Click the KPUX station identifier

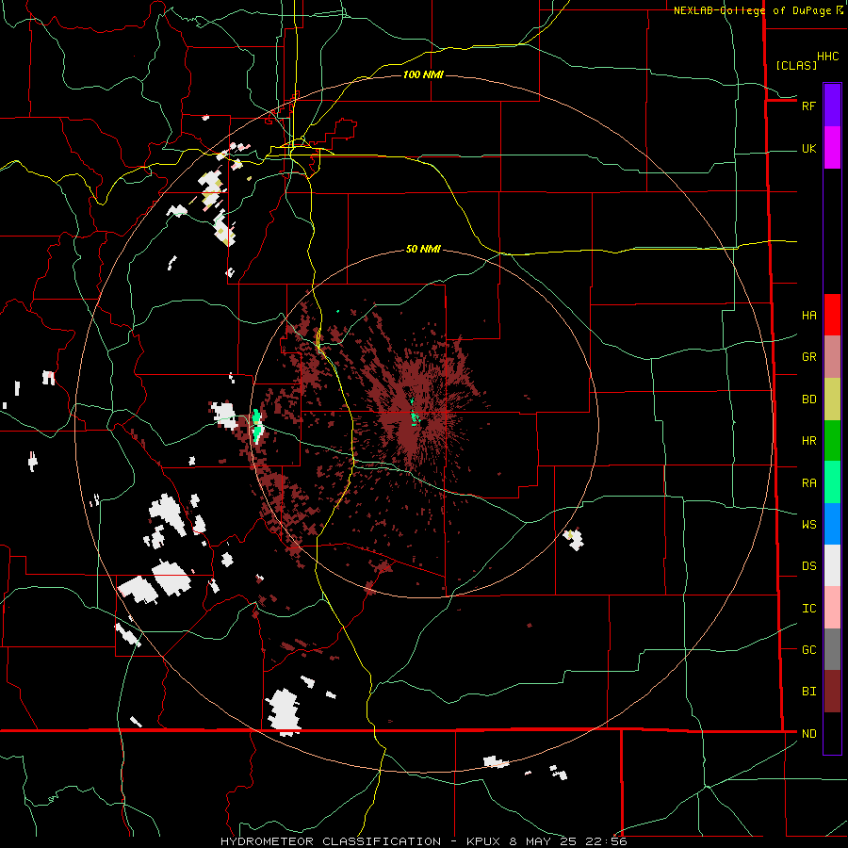pyautogui.click(x=483, y=841)
